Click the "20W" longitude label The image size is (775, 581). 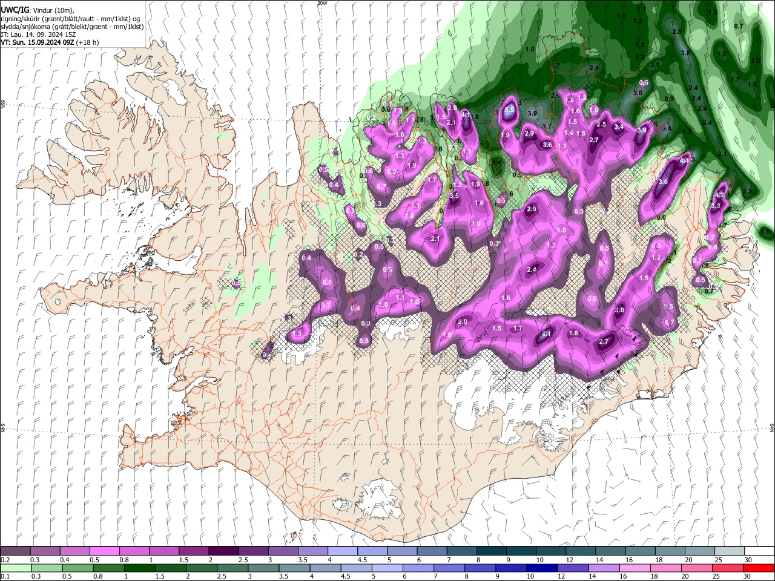point(322,3)
